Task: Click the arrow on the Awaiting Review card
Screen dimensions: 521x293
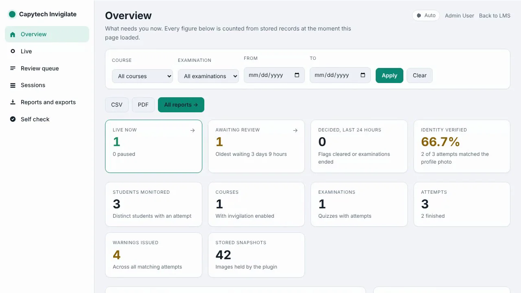Action: [x=295, y=130]
